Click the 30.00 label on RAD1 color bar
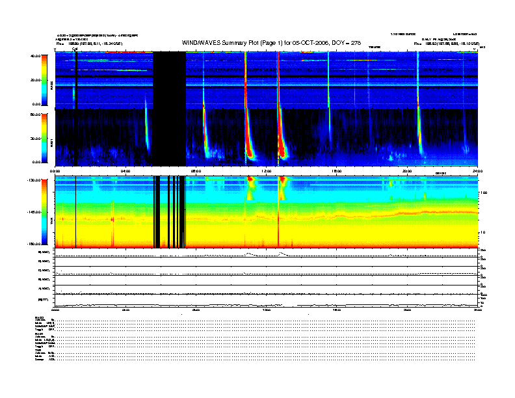The image size is (515, 398). click(35, 139)
